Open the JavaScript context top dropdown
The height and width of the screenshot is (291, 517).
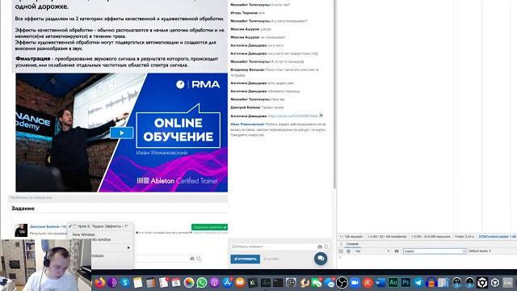(x=372, y=251)
